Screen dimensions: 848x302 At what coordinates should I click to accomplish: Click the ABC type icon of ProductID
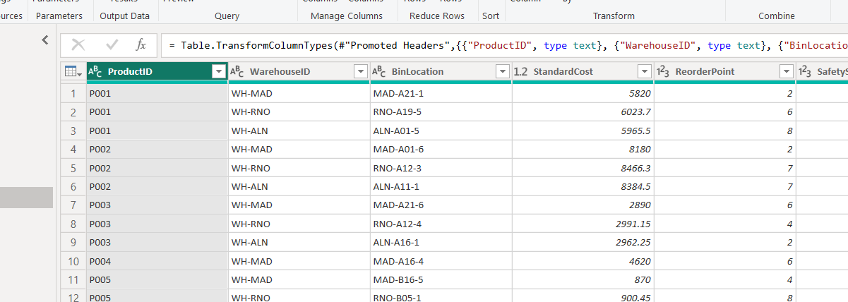point(95,71)
